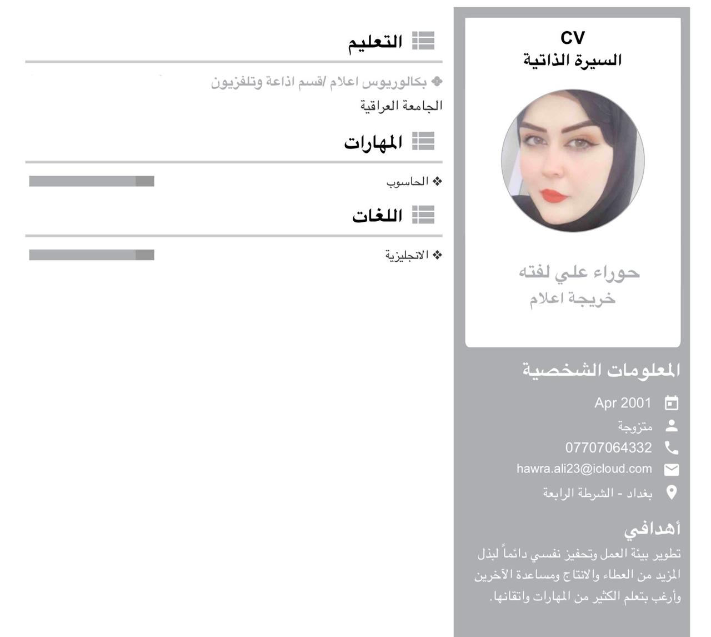Select the name حوراء علي لفته
Screen dimensions: 711x637
click(x=579, y=272)
